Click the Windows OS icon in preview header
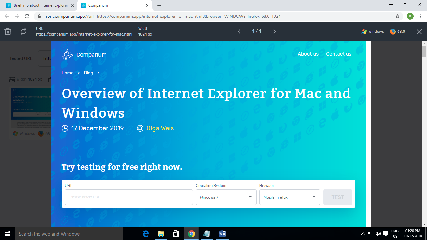 pyautogui.click(x=364, y=32)
